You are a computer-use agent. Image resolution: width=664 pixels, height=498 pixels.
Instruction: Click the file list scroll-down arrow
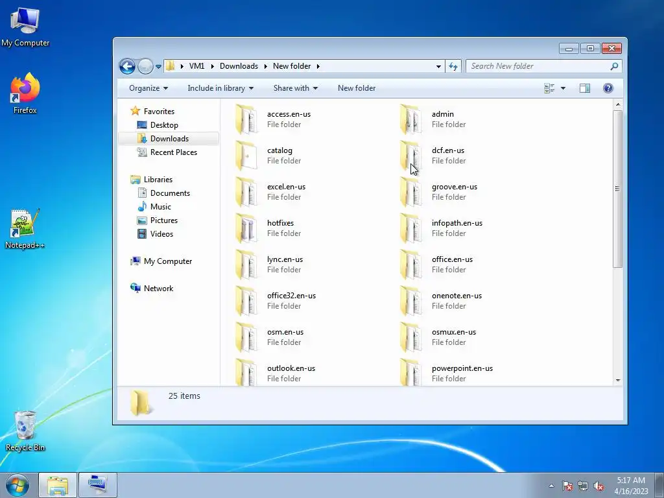pos(618,380)
